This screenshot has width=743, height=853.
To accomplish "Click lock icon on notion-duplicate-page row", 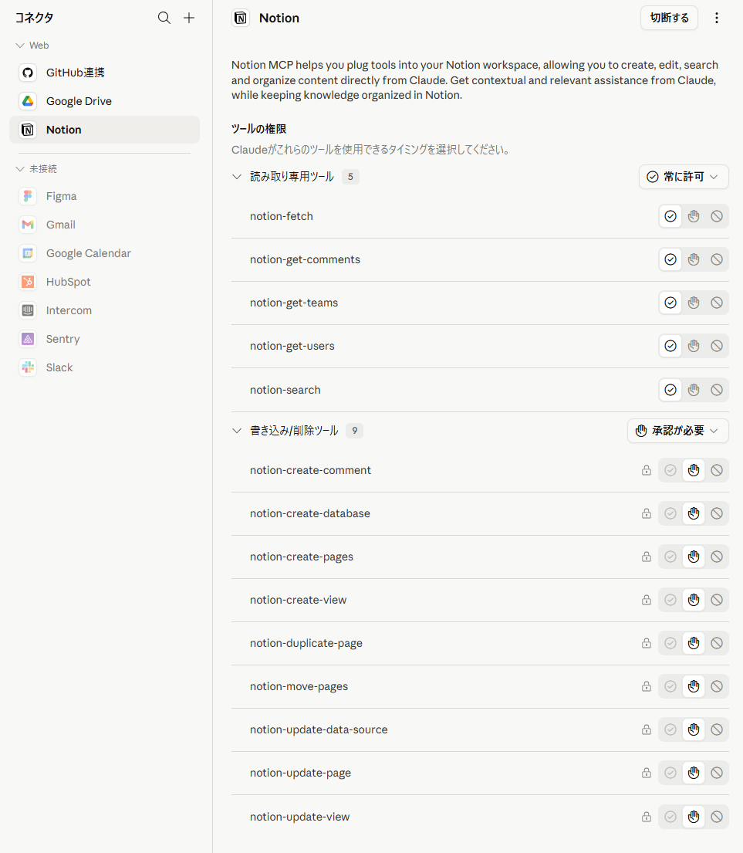I will coord(647,643).
